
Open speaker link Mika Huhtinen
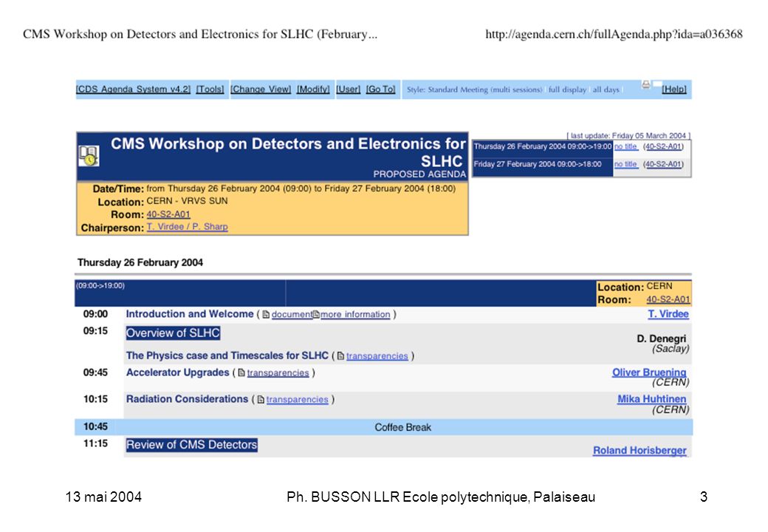pyautogui.click(x=651, y=399)
